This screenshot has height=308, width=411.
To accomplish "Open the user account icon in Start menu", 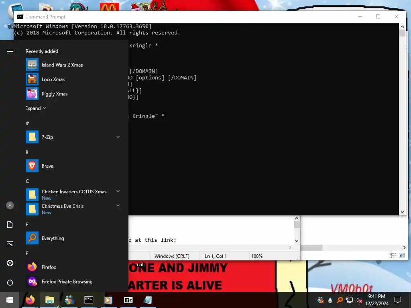I will coord(10,205).
